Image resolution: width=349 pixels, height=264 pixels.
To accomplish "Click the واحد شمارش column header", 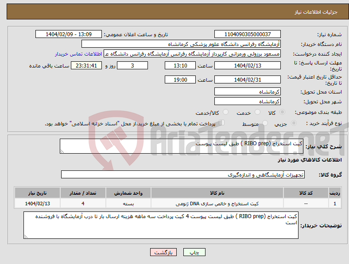I will (x=128, y=193).
